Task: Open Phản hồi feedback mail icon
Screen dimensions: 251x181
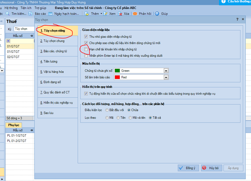Action: point(135,14)
